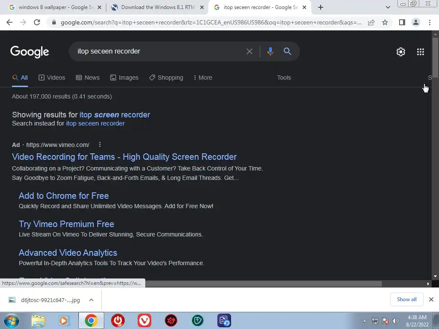Close the itop seceen recorder tab
439x329 pixels.
pos(304,8)
